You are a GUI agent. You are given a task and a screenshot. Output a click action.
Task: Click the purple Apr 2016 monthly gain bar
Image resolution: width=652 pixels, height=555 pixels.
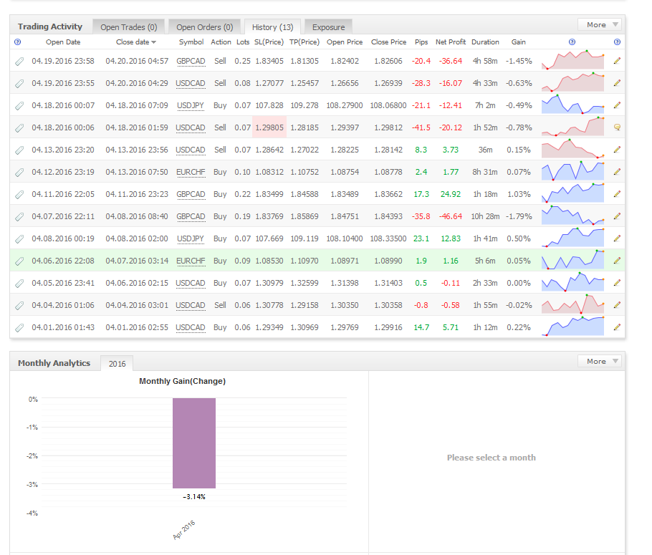coord(194,443)
